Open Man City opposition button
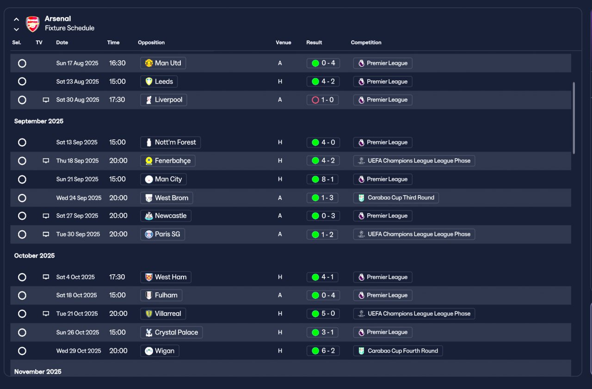The height and width of the screenshot is (389, 592). [163, 179]
